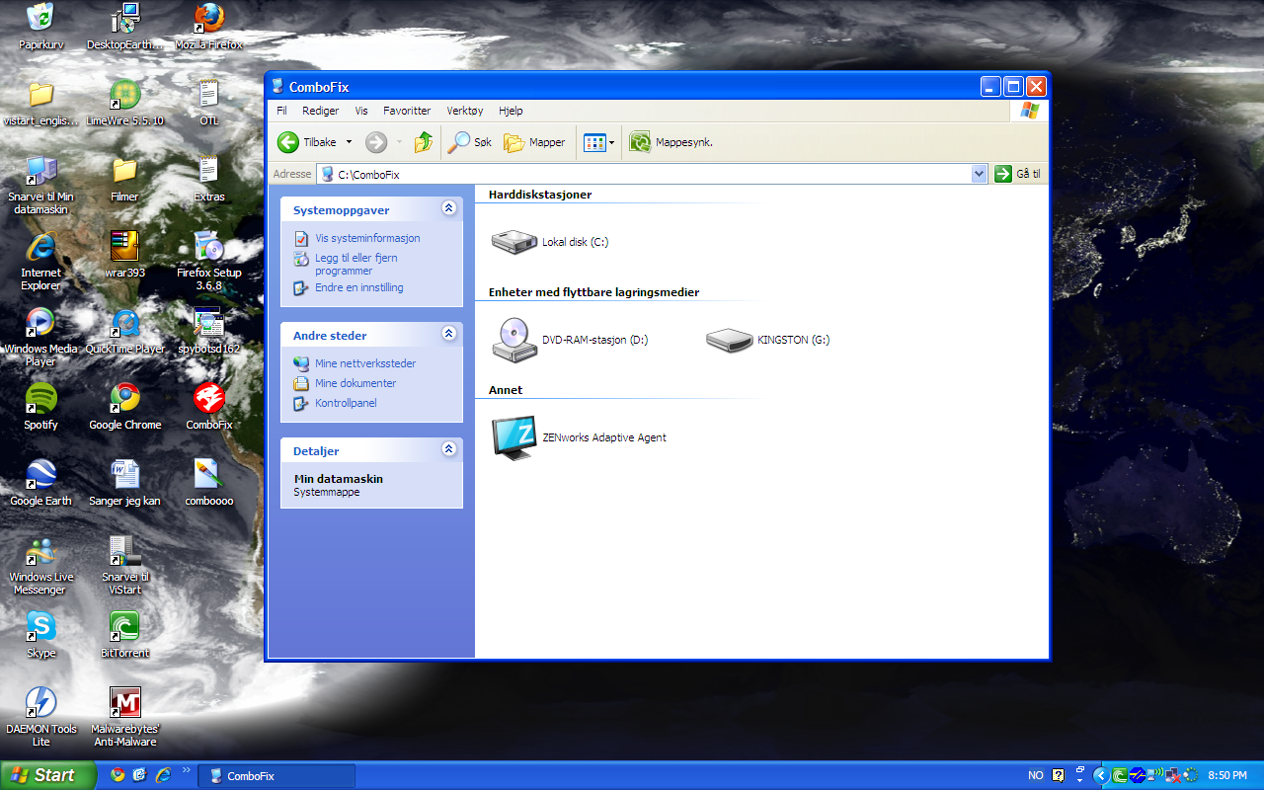Image resolution: width=1264 pixels, height=790 pixels.
Task: Click the Kontrollpanel link
Action: coord(345,403)
